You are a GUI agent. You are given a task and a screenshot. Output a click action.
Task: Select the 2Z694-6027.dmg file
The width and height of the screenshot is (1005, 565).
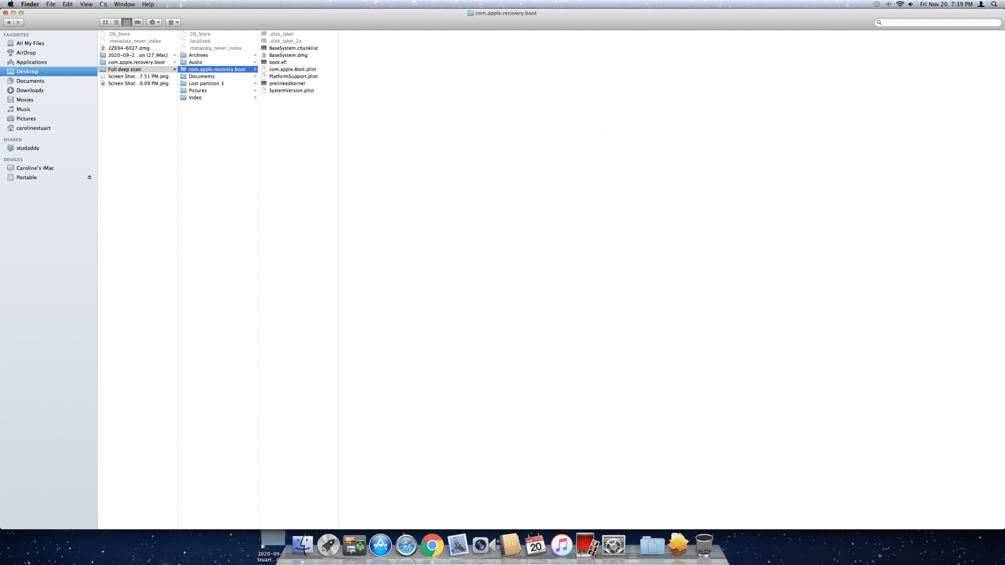(x=129, y=48)
